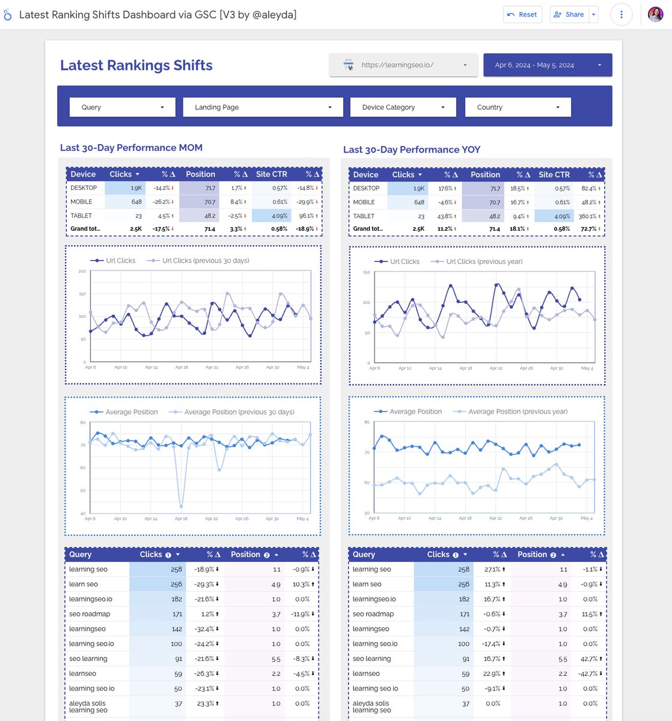This screenshot has height=721, width=672.
Task: Click the Site CTR column header in MOM table
Action: click(x=272, y=174)
